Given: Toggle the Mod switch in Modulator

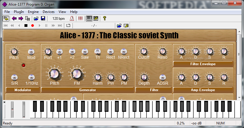Looking at the screenshot, I should click(x=31, y=52).
